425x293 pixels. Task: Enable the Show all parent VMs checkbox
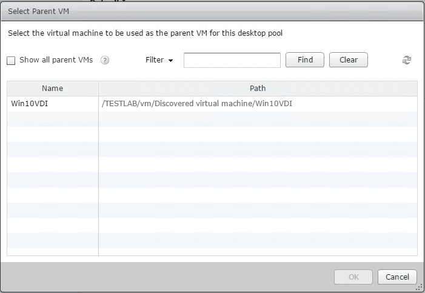coord(11,61)
